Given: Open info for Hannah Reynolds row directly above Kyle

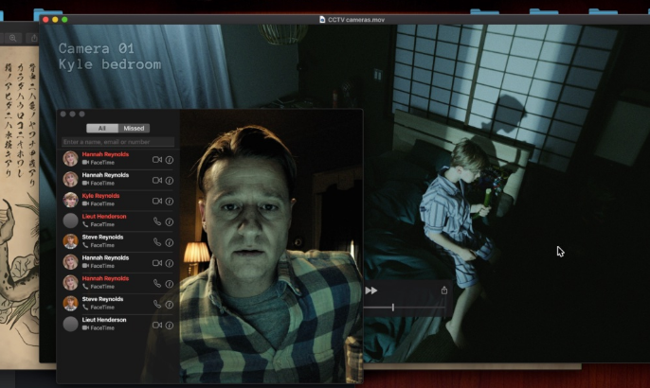Looking at the screenshot, I should click(170, 181).
